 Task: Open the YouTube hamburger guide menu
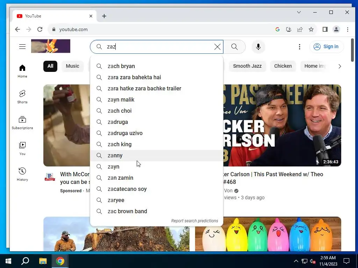click(x=22, y=47)
